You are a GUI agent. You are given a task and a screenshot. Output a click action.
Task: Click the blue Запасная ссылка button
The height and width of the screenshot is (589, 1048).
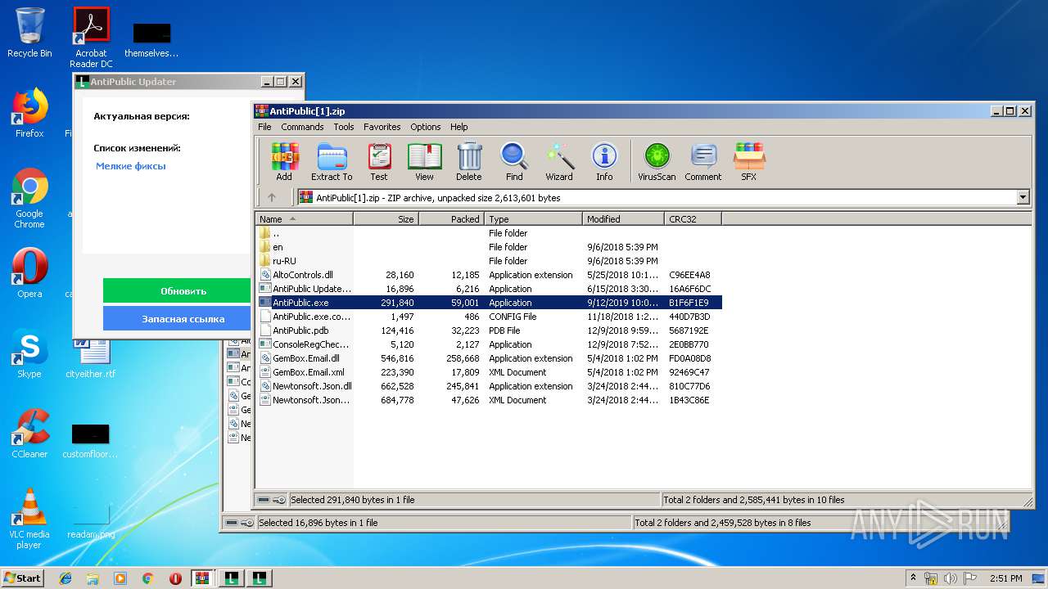177,318
